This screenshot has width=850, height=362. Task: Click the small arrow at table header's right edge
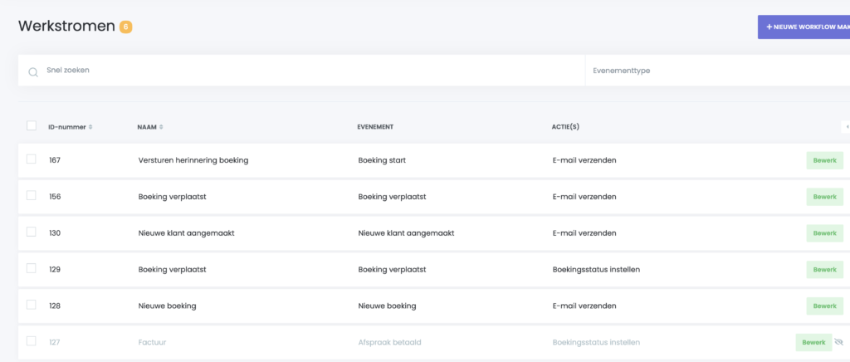pos(846,127)
